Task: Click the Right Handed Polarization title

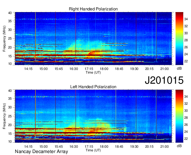Action: coord(93,9)
